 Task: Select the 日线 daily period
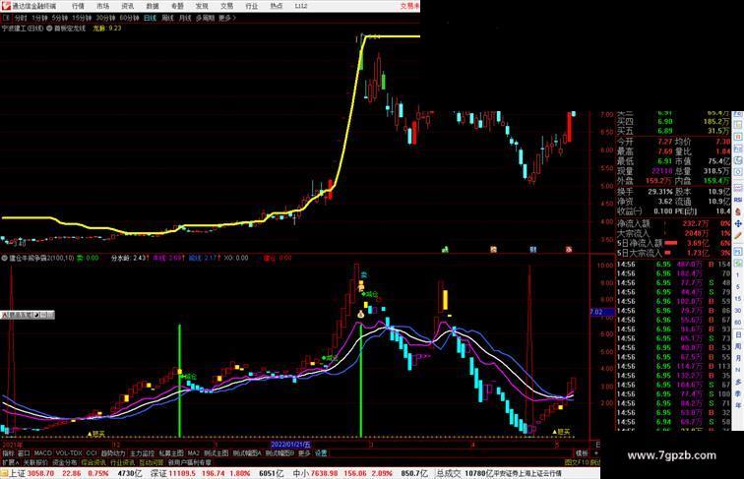point(150,18)
